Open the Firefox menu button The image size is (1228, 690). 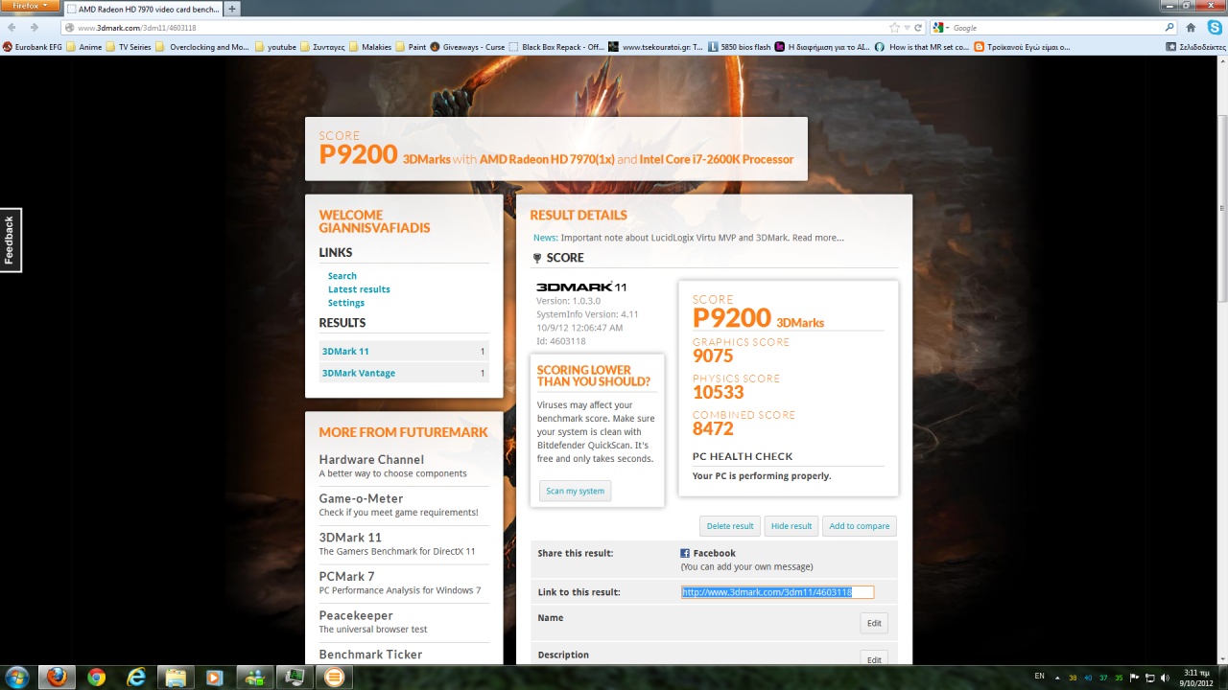click(x=31, y=6)
